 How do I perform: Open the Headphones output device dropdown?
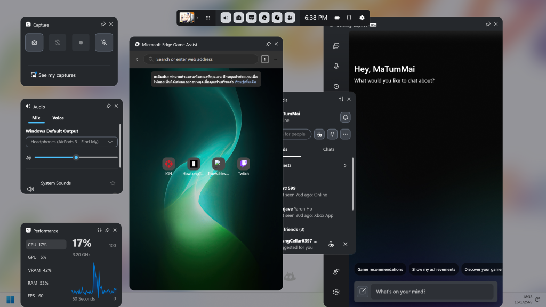pos(72,142)
